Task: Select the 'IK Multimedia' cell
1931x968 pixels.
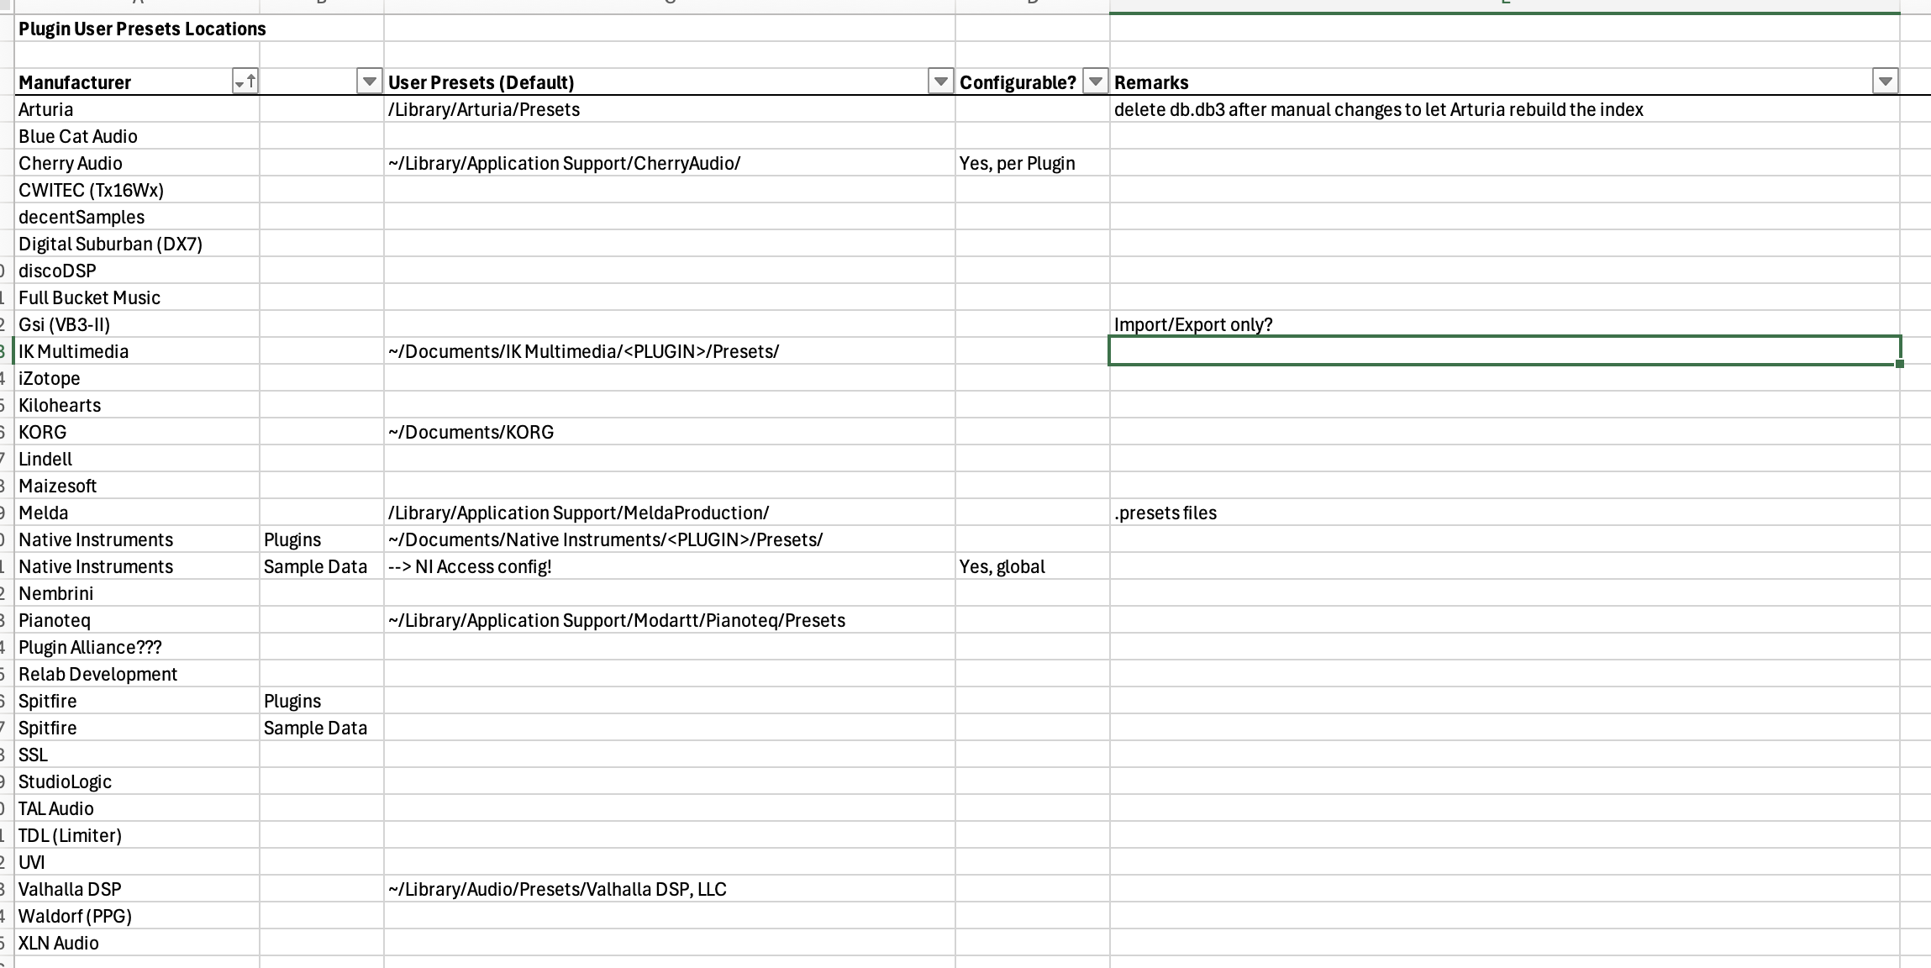Action: click(137, 351)
